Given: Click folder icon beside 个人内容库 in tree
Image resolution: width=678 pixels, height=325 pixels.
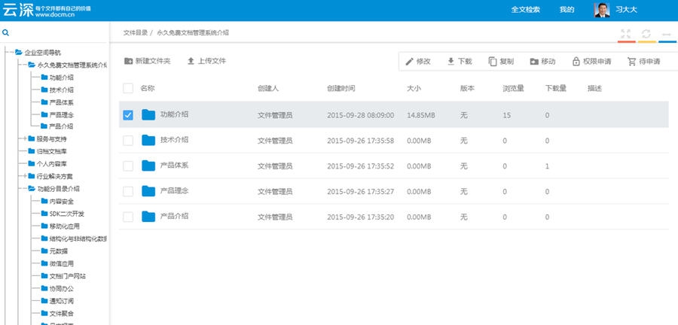Looking at the screenshot, I should [31, 163].
